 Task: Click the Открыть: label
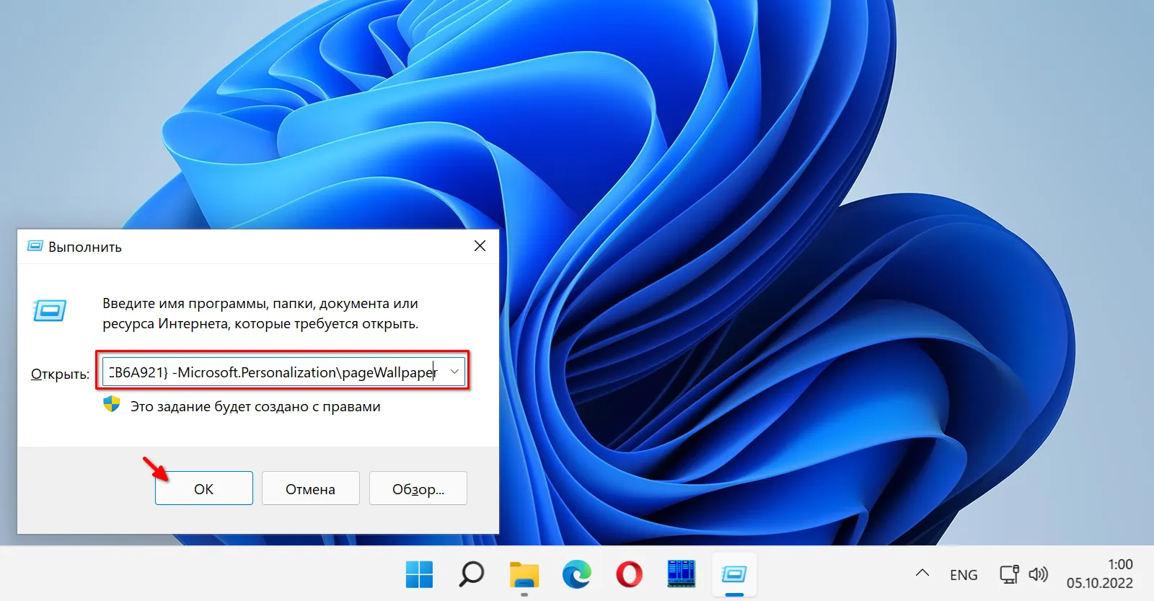60,374
